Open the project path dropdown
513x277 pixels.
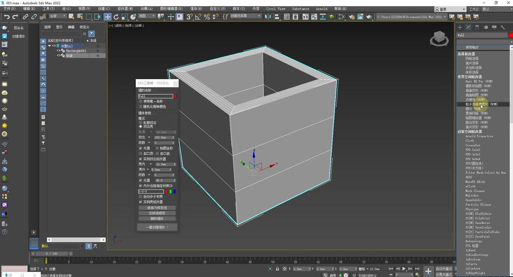click(x=412, y=17)
